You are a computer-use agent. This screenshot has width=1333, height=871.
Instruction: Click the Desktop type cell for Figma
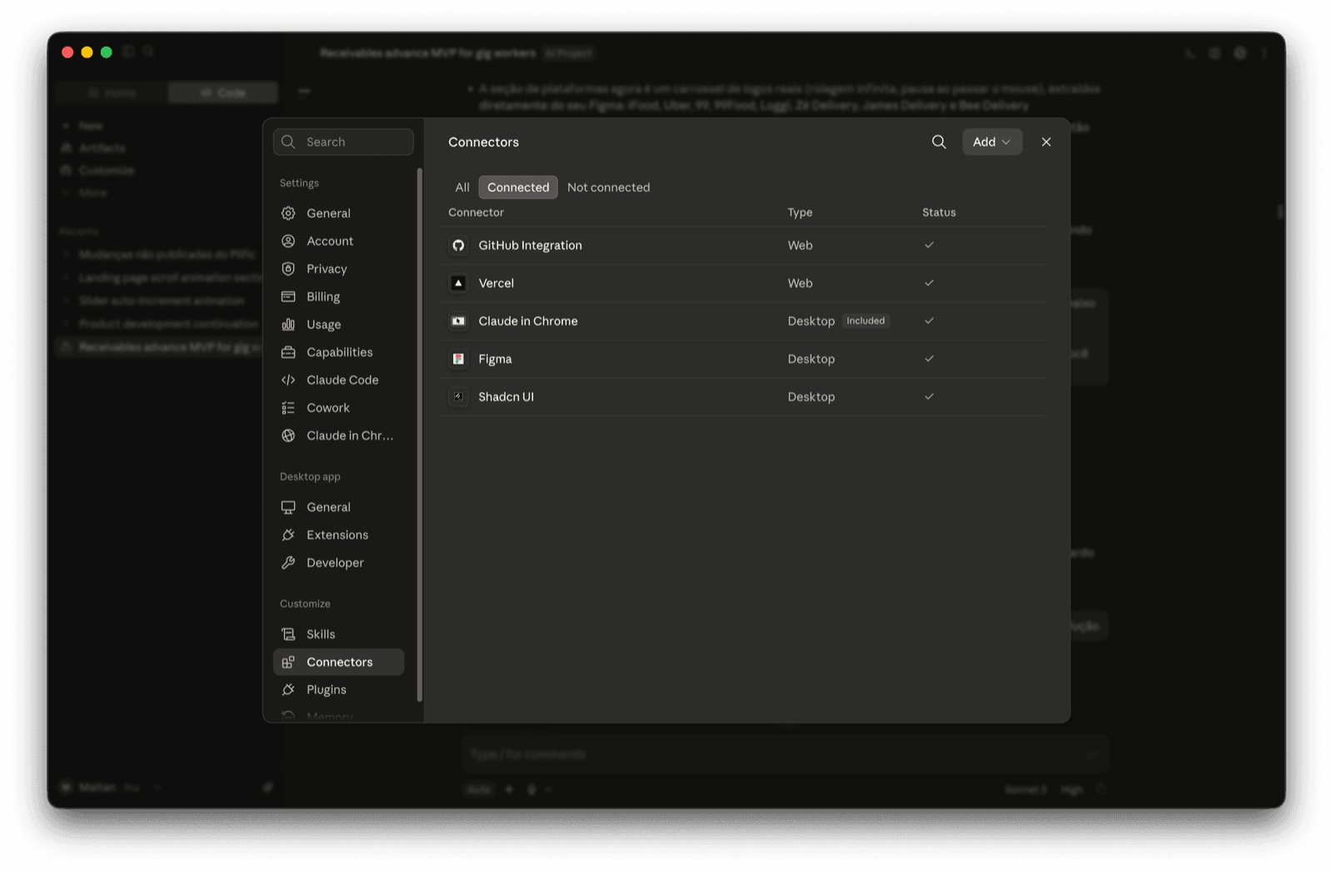811,359
